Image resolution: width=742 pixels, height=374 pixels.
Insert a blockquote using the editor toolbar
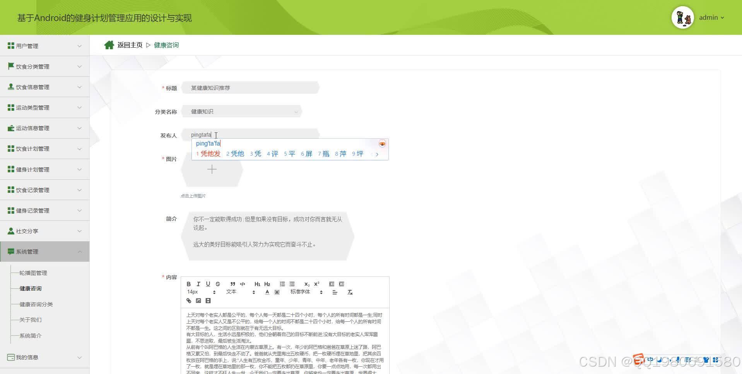coord(232,284)
